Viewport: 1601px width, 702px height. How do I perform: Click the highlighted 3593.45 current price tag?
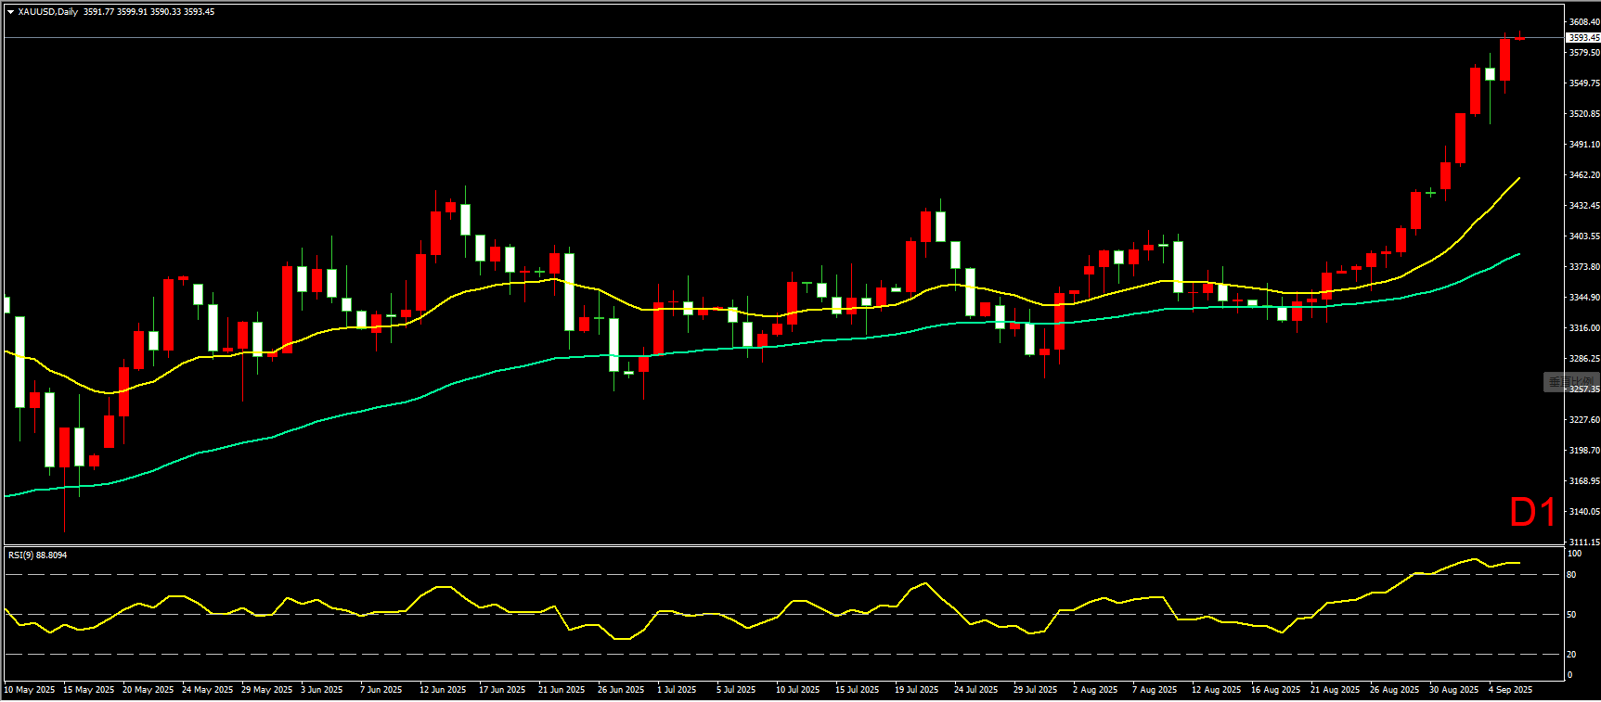point(1582,38)
